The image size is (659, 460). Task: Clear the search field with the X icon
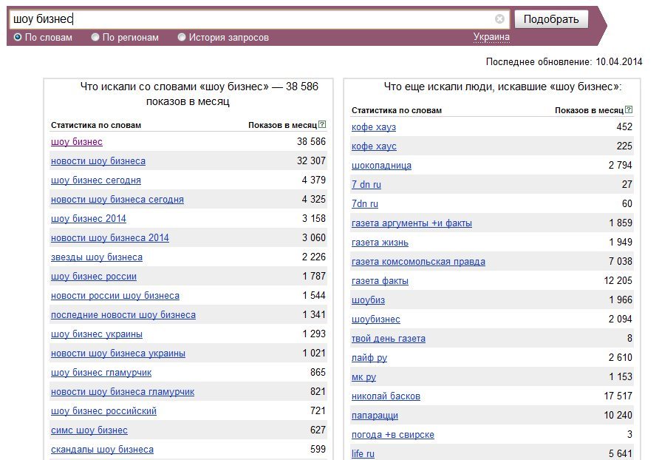499,19
